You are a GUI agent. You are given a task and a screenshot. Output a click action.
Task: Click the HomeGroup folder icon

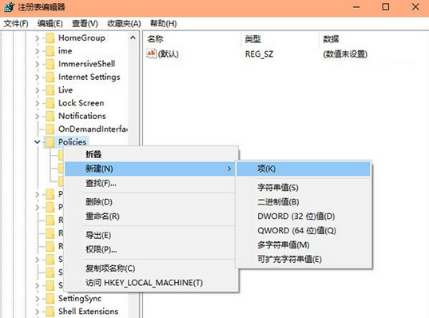(x=50, y=38)
